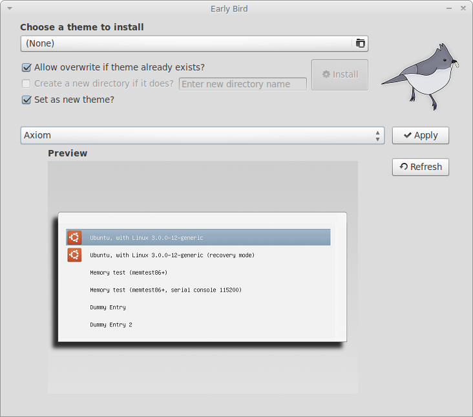Click the theme preview image
The height and width of the screenshot is (417, 473).
coord(203,277)
